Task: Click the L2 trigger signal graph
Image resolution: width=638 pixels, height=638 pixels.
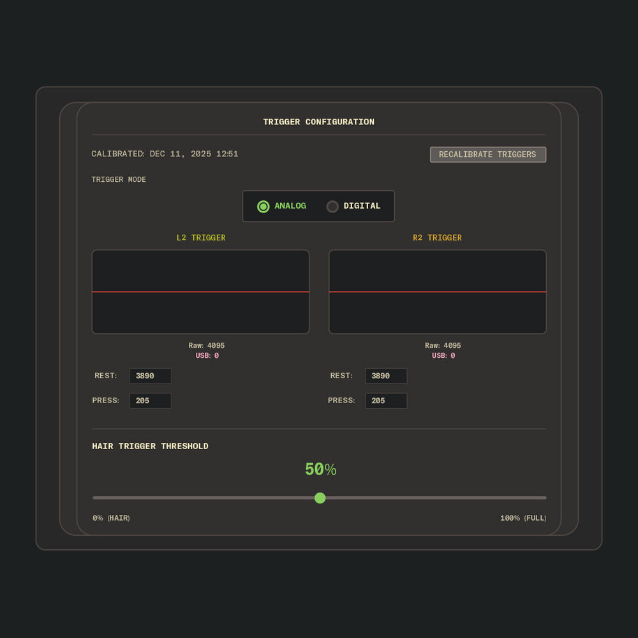Action: coord(200,292)
